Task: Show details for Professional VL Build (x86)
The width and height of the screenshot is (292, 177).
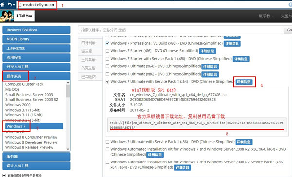Action: point(232,44)
